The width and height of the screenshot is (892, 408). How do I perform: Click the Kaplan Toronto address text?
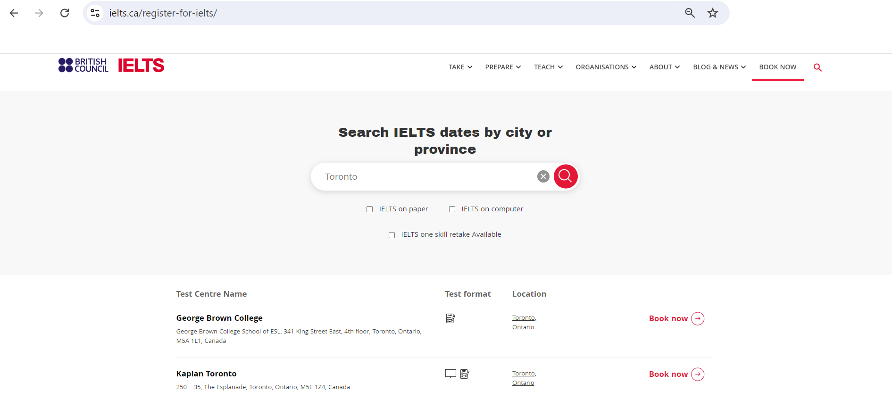(263, 387)
